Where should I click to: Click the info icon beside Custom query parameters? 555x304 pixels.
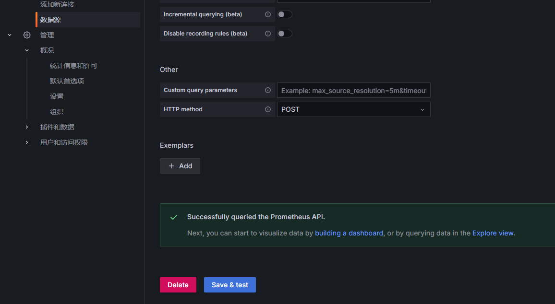pyautogui.click(x=268, y=90)
